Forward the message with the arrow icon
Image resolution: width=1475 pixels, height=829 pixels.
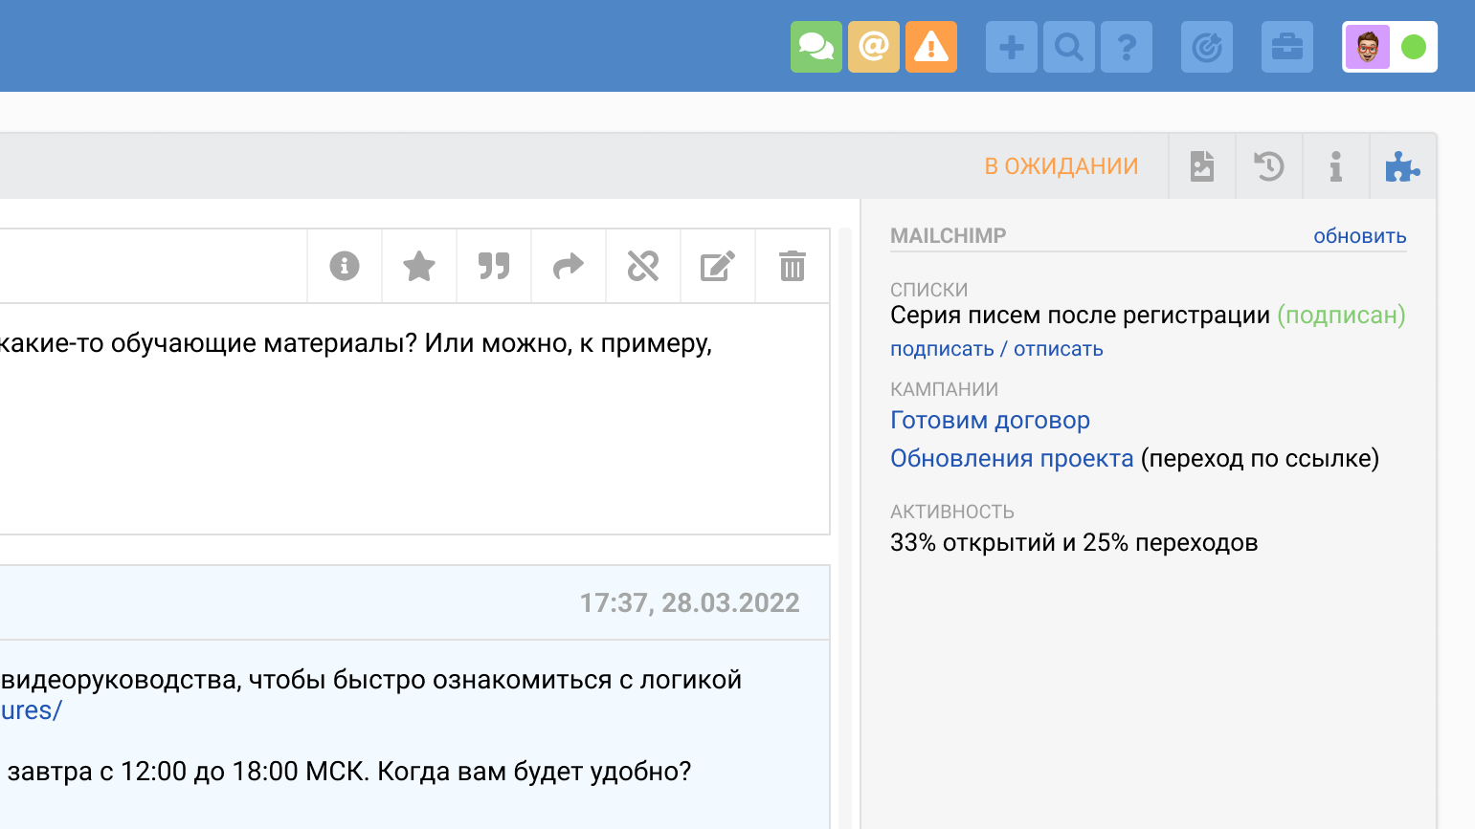coord(568,266)
